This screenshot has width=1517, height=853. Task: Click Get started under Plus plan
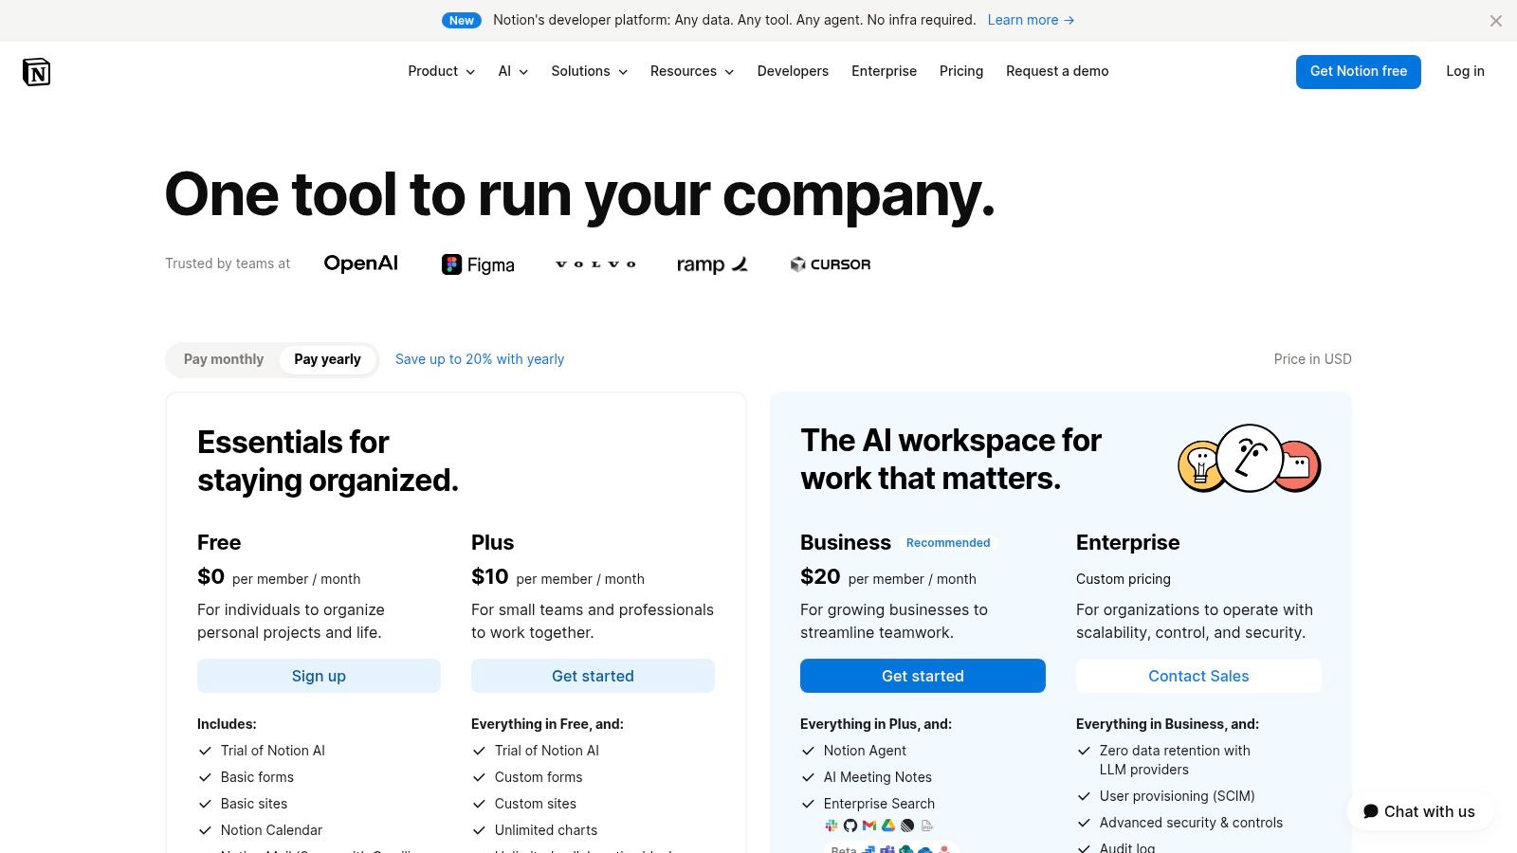[x=593, y=676]
